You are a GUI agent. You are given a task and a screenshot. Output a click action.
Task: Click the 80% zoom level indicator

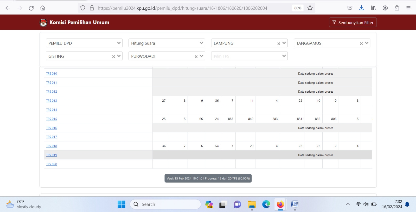click(298, 8)
